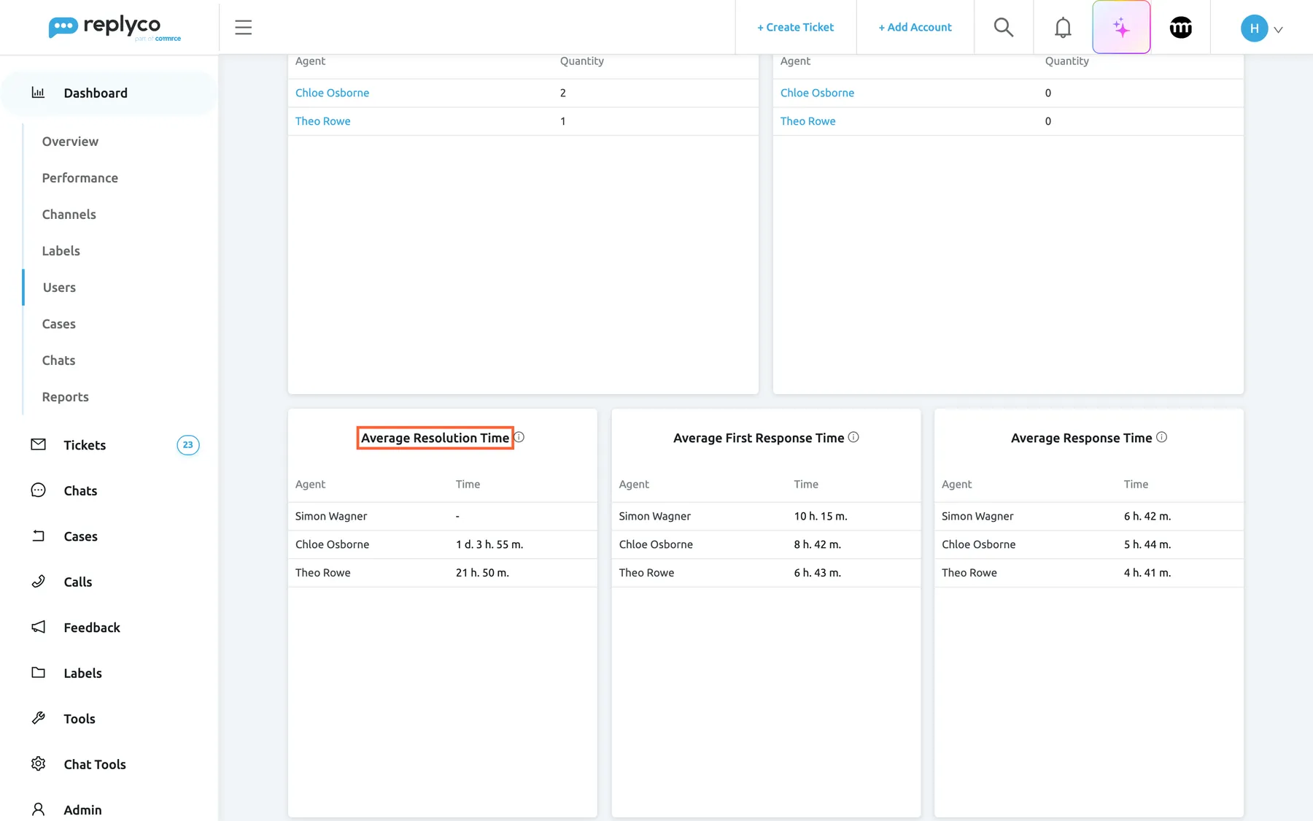Show info for Average Response Time
This screenshot has height=821, width=1313.
click(x=1162, y=437)
